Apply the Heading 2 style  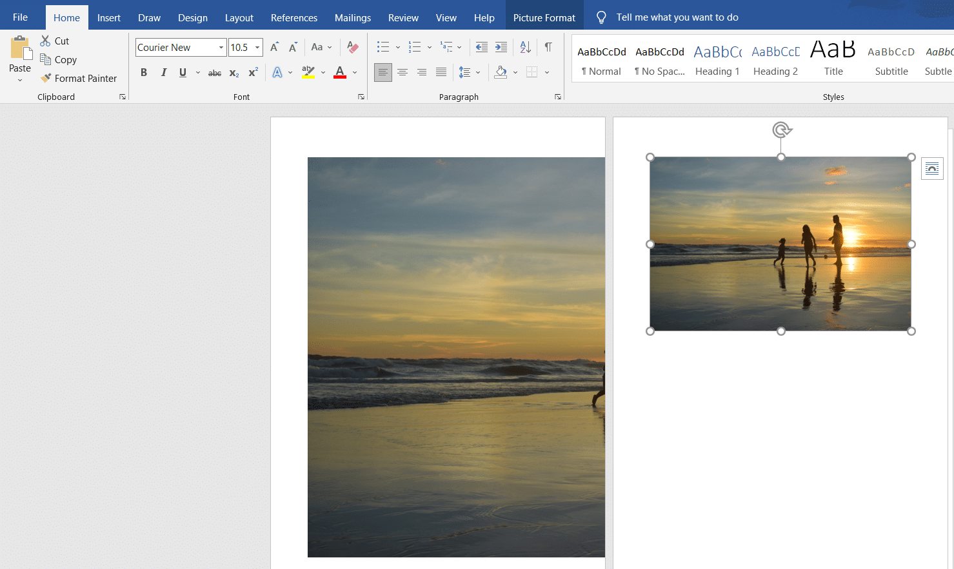(x=775, y=61)
